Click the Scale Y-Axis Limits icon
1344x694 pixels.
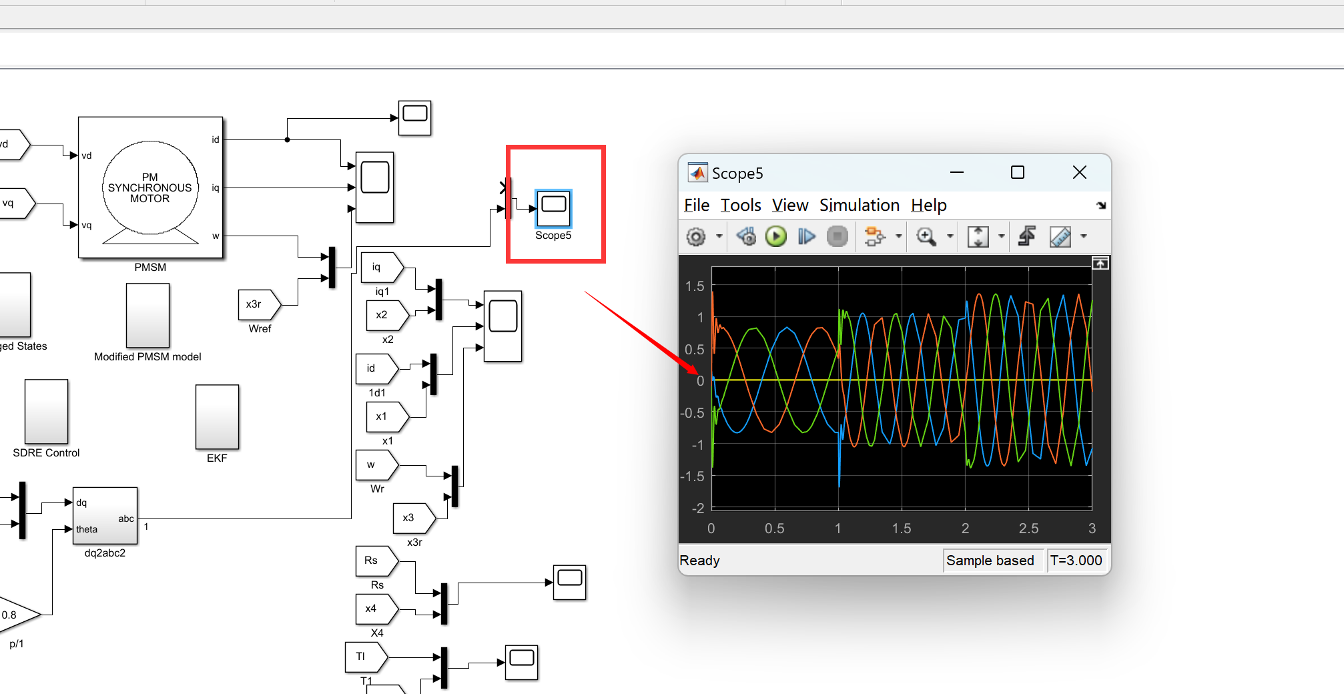[978, 236]
